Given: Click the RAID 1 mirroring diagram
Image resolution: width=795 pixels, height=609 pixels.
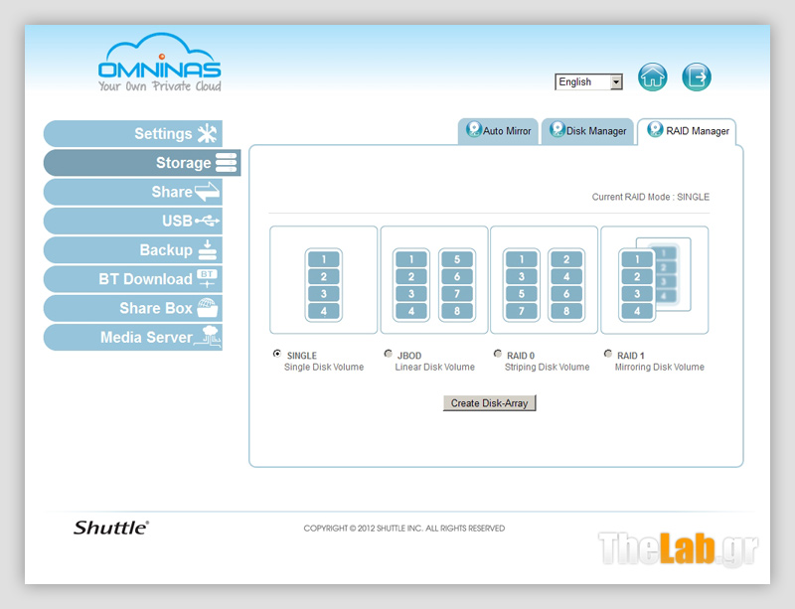Looking at the screenshot, I should [654, 280].
